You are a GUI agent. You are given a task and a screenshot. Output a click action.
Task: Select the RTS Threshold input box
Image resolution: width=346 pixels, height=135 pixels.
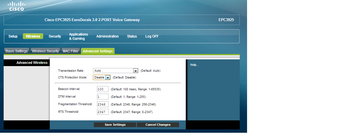tap(103, 112)
